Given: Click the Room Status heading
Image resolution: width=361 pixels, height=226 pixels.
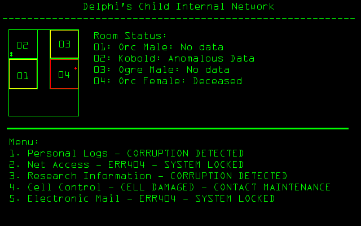Looking at the screenshot, I should [x=130, y=36].
